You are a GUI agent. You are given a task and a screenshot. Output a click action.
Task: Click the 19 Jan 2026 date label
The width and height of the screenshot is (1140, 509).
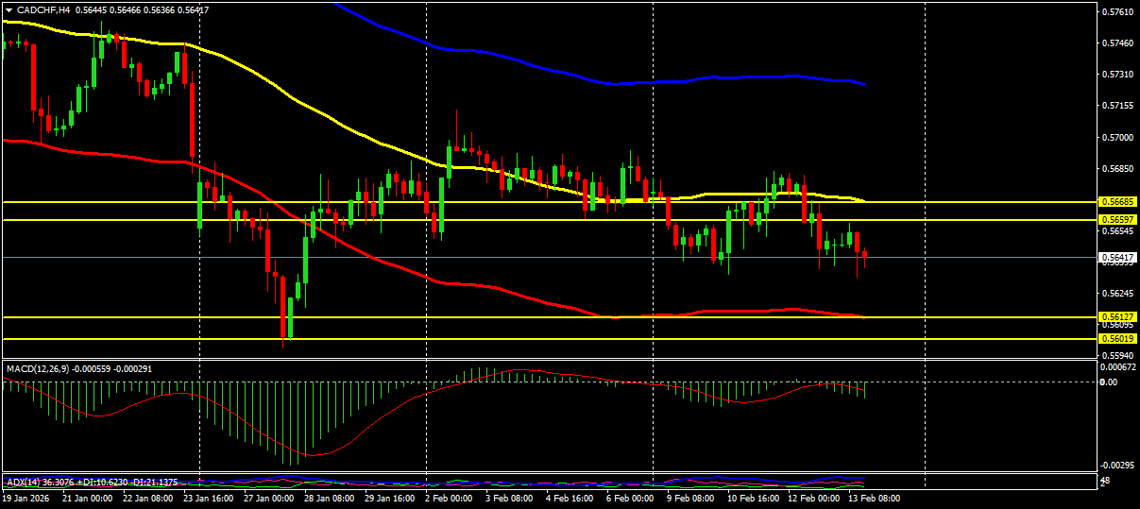[25, 498]
